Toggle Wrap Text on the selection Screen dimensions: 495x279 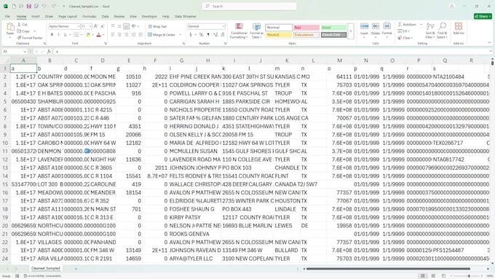coord(157,26)
